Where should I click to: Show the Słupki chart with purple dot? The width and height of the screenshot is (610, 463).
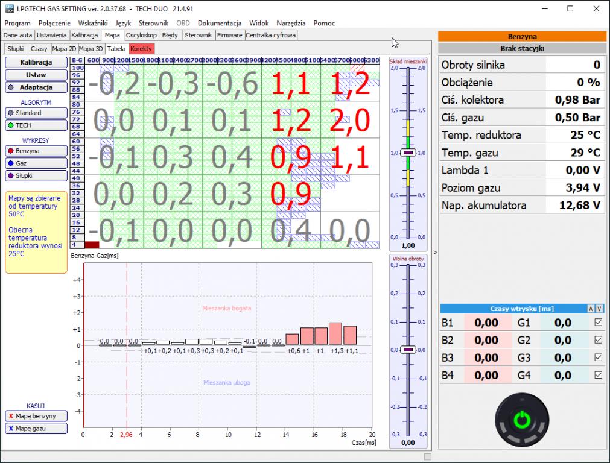point(36,175)
